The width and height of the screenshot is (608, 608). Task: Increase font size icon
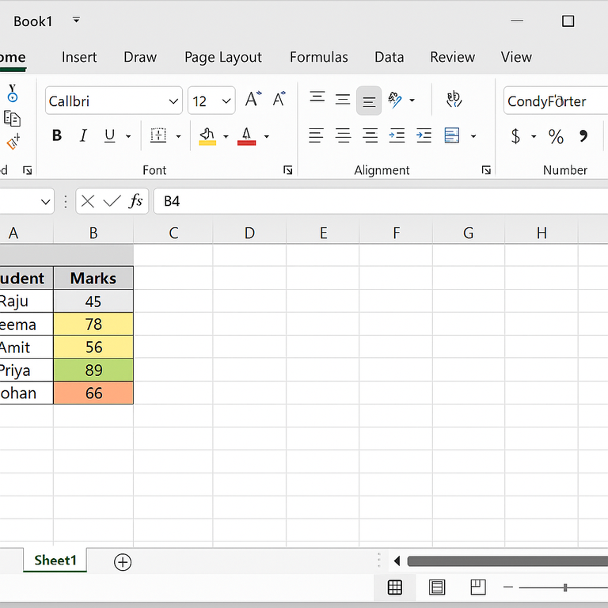tap(253, 99)
